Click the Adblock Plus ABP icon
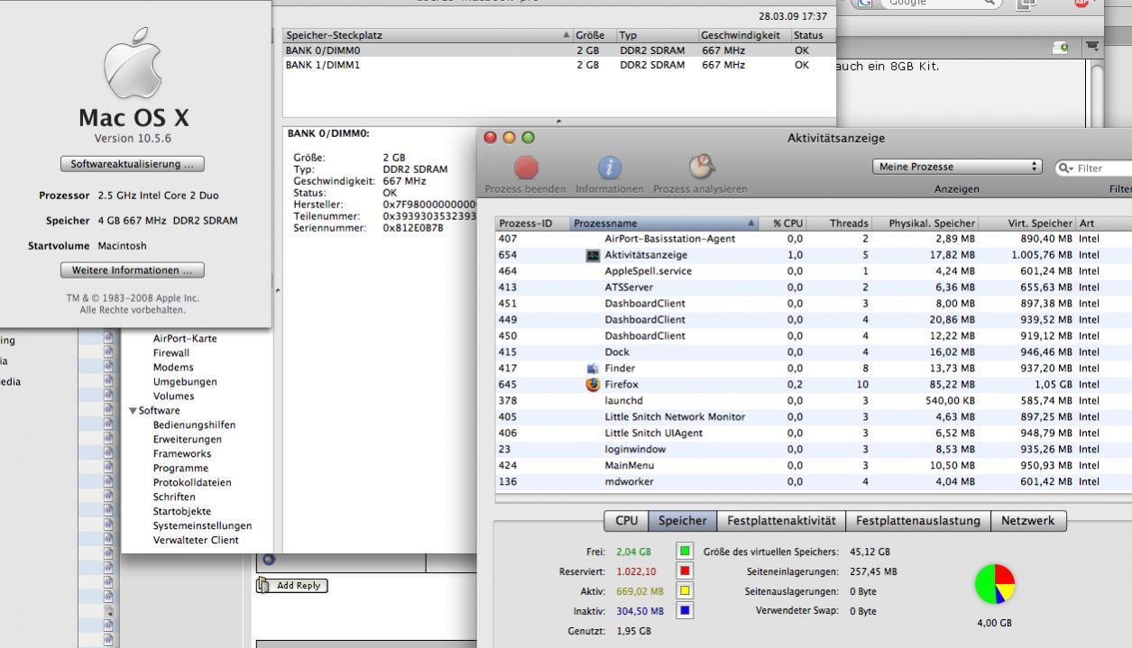This screenshot has width=1132, height=648. coord(1081,3)
